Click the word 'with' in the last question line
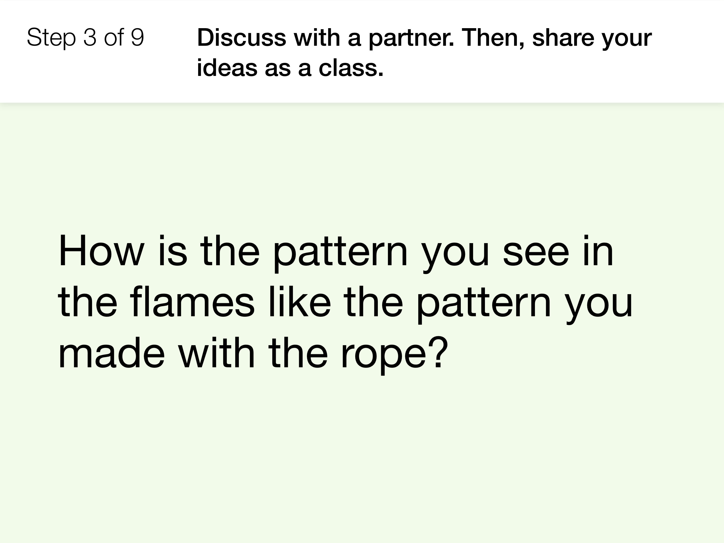 pos(216,353)
